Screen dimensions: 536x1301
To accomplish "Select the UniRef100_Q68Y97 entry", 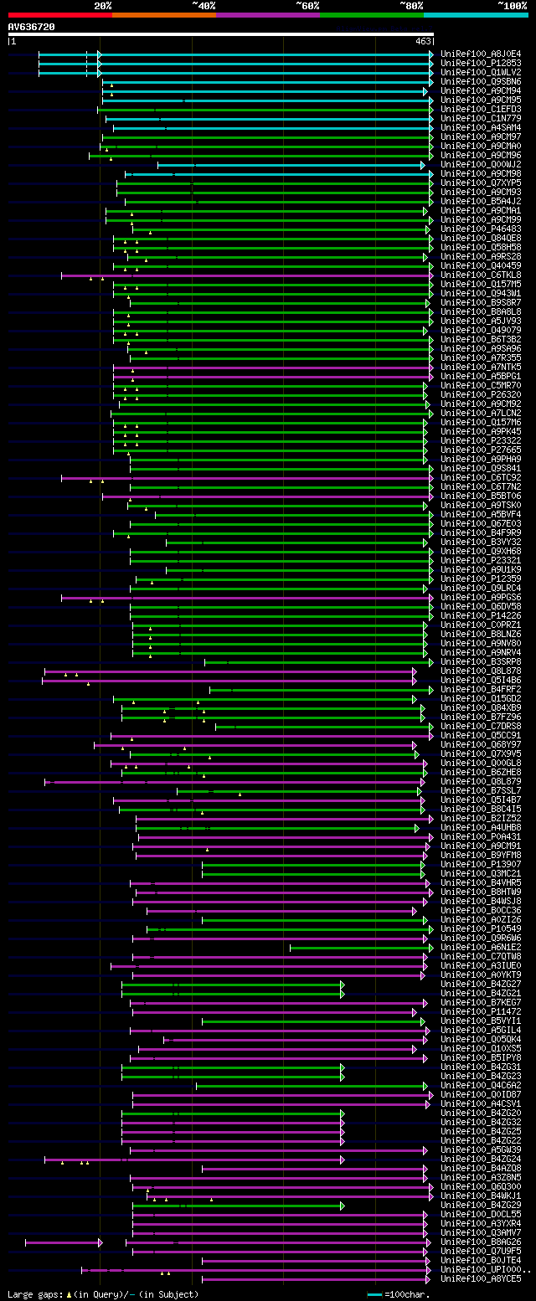I will click(x=481, y=744).
